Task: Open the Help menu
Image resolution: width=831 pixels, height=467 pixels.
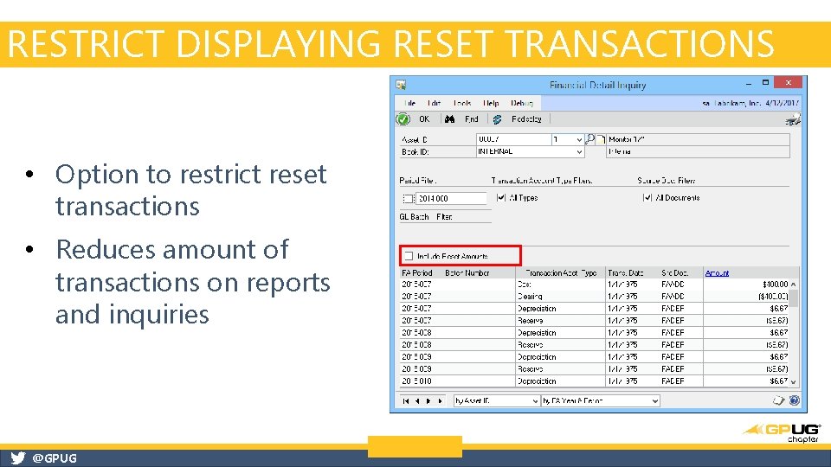Action: pos(491,103)
